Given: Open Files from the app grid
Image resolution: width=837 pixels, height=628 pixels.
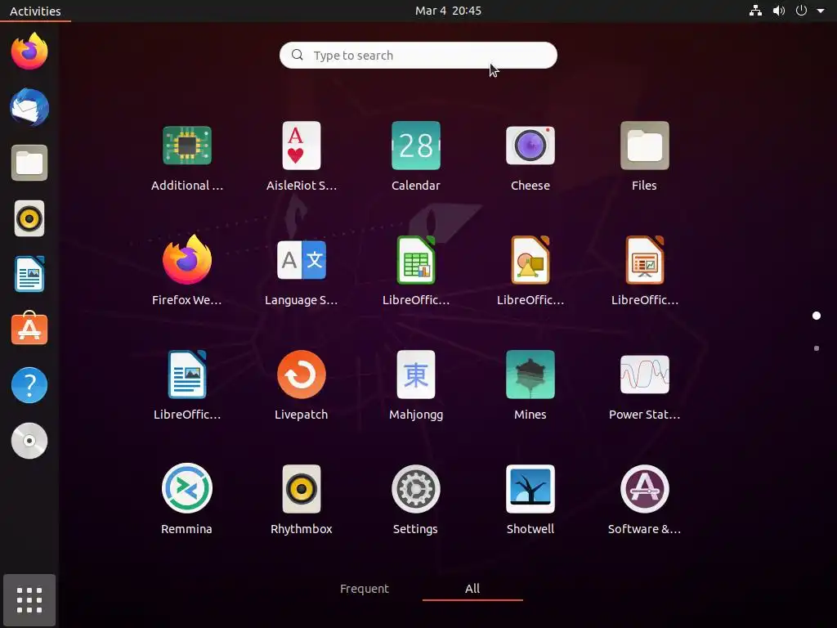Looking at the screenshot, I should (644, 146).
